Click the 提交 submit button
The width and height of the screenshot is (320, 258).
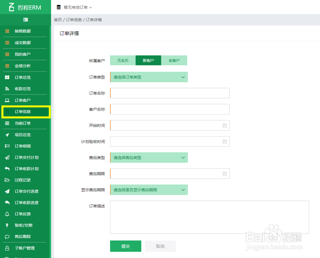125,246
